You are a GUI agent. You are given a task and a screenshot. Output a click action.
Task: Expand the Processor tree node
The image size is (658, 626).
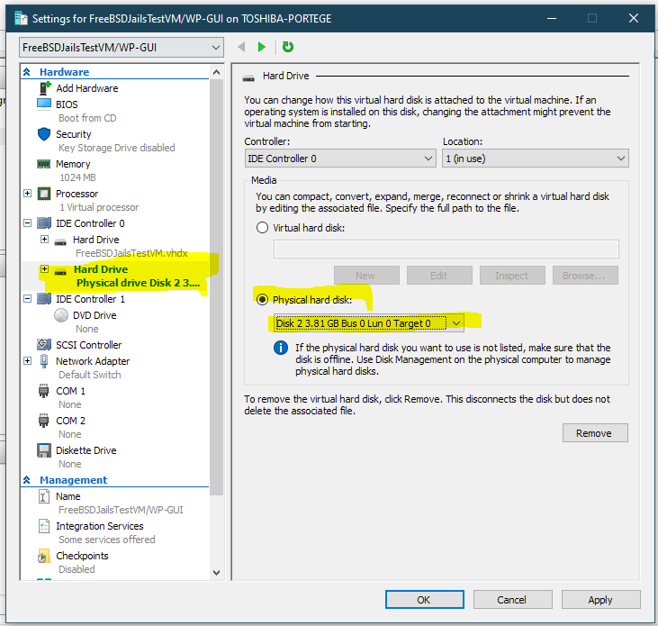28,194
